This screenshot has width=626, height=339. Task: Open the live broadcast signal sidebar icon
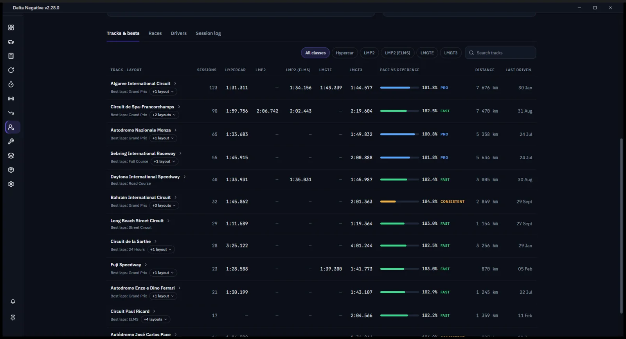pos(11,99)
